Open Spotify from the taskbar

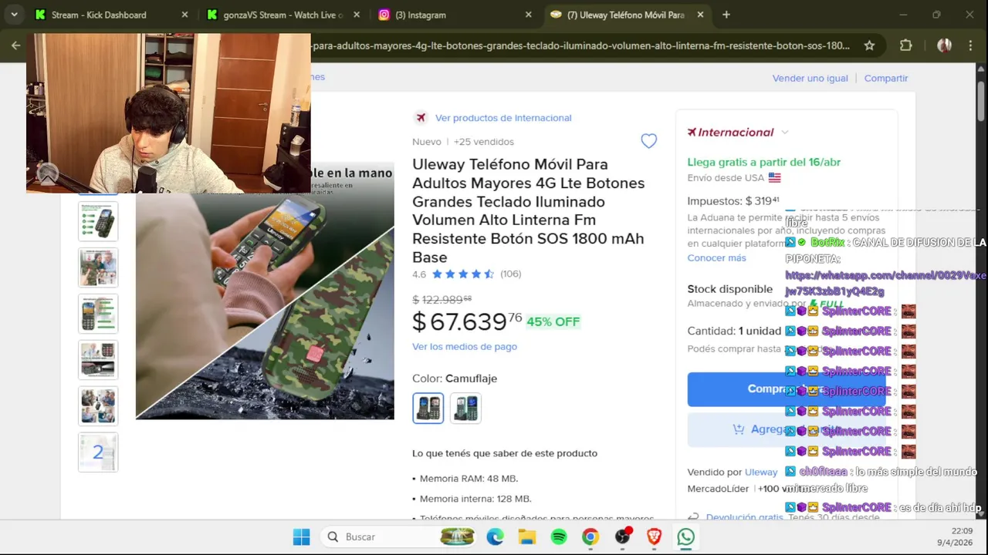(x=559, y=536)
